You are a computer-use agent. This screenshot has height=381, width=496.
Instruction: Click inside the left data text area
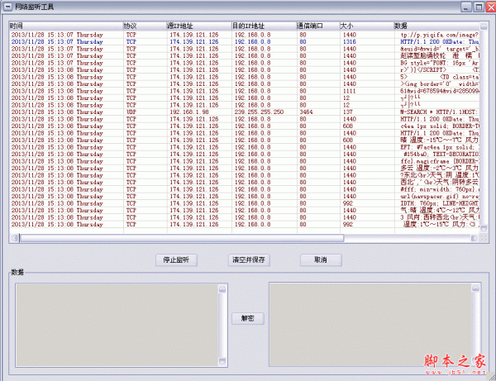pos(117,325)
